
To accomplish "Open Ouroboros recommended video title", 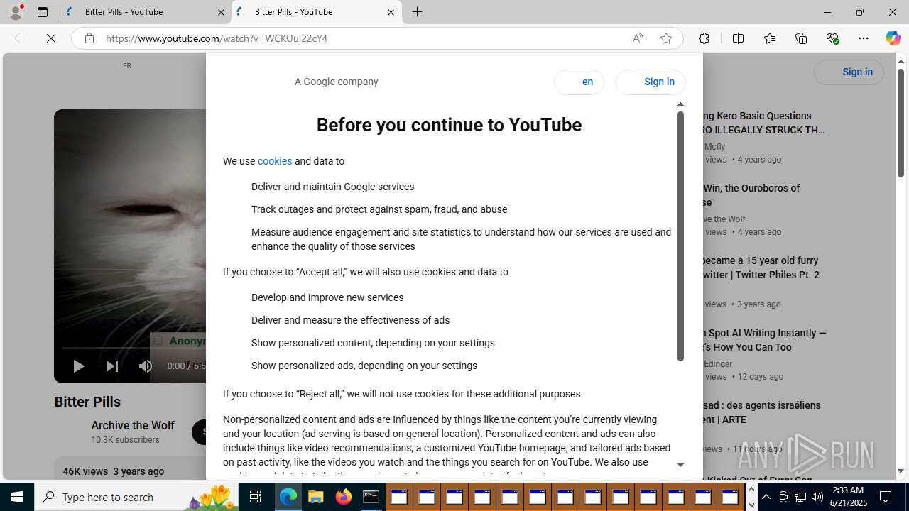I will pos(751,195).
